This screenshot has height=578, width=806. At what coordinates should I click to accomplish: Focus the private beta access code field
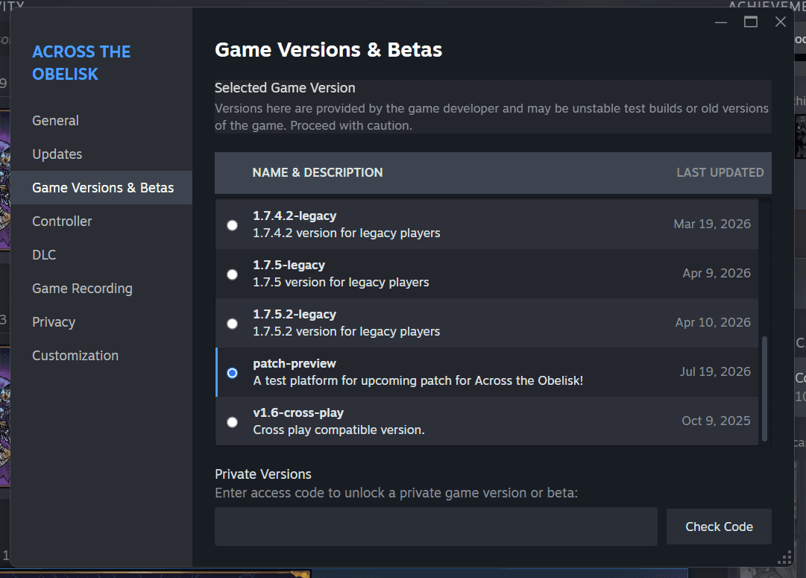(x=436, y=527)
